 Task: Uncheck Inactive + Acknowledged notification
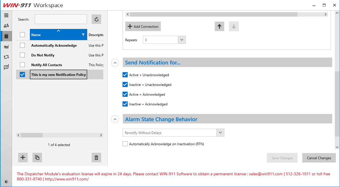(x=125, y=104)
